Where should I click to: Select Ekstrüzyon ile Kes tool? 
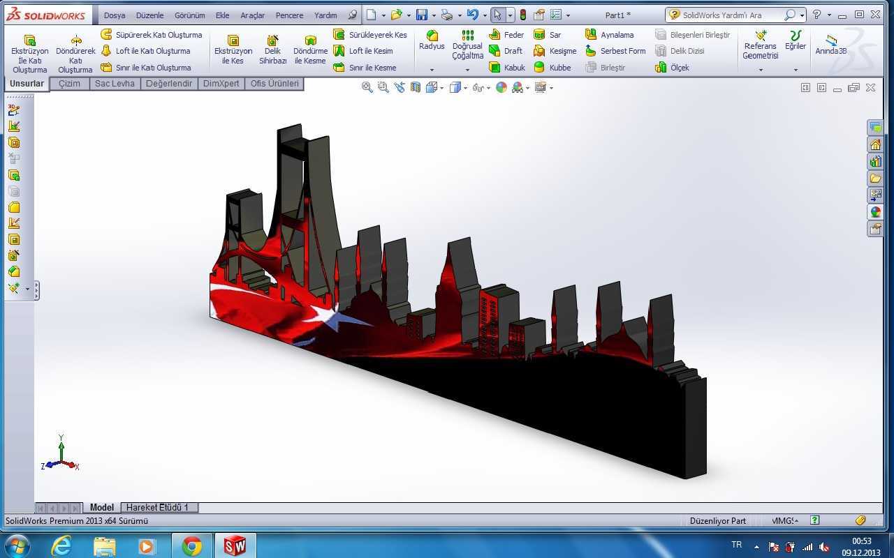[x=233, y=50]
